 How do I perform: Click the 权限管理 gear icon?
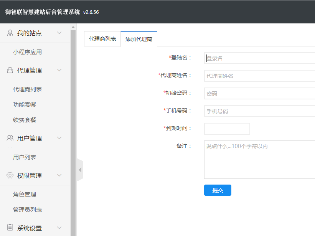[10, 175]
